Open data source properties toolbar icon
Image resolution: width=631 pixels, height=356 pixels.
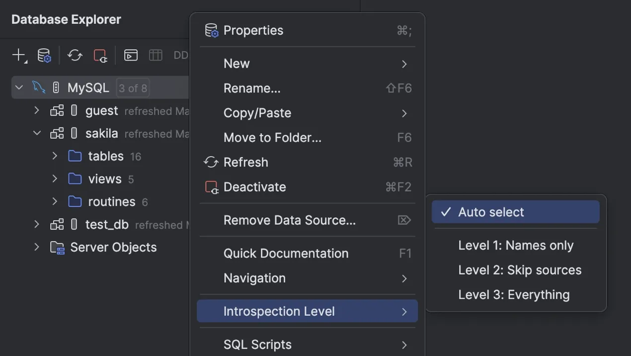pyautogui.click(x=44, y=55)
